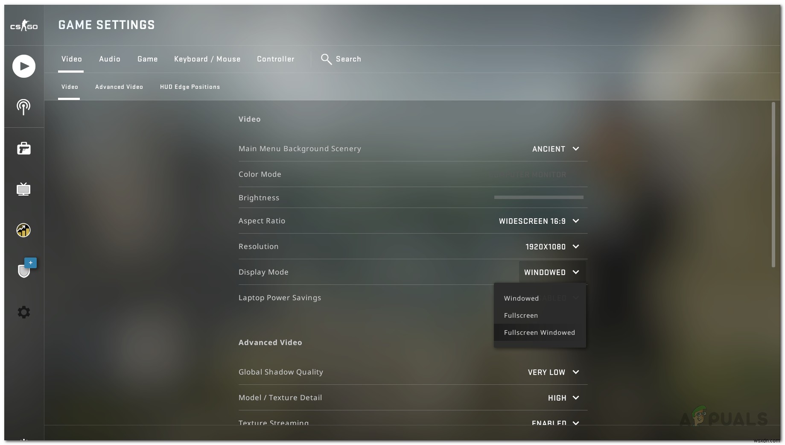Open the Model / Texture Detail dropdown
The height and width of the screenshot is (445, 785).
tap(563, 398)
